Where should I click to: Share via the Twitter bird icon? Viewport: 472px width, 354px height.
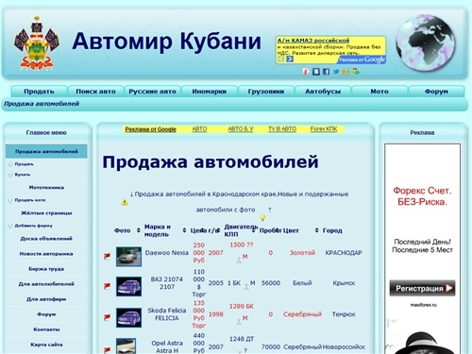point(336,72)
